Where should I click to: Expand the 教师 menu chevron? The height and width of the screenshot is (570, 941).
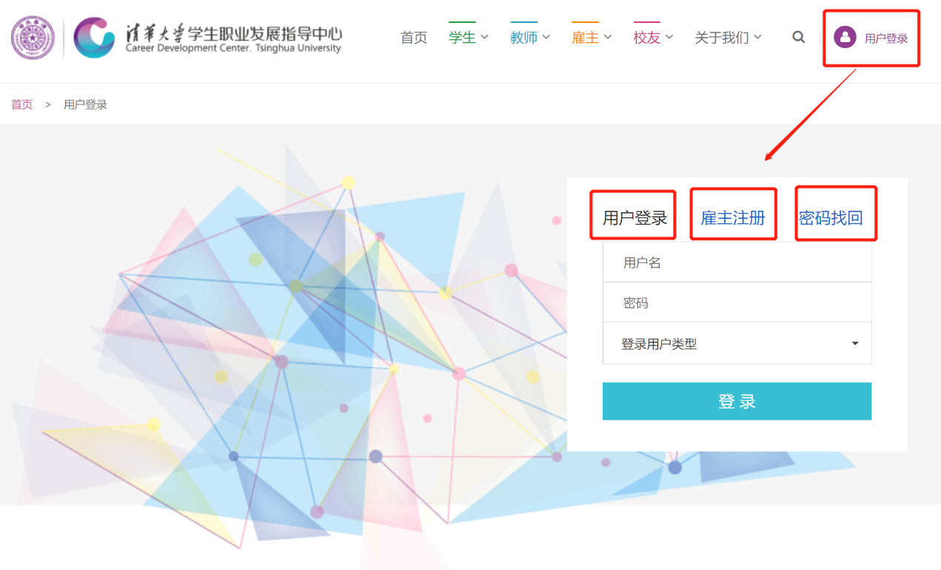[546, 37]
